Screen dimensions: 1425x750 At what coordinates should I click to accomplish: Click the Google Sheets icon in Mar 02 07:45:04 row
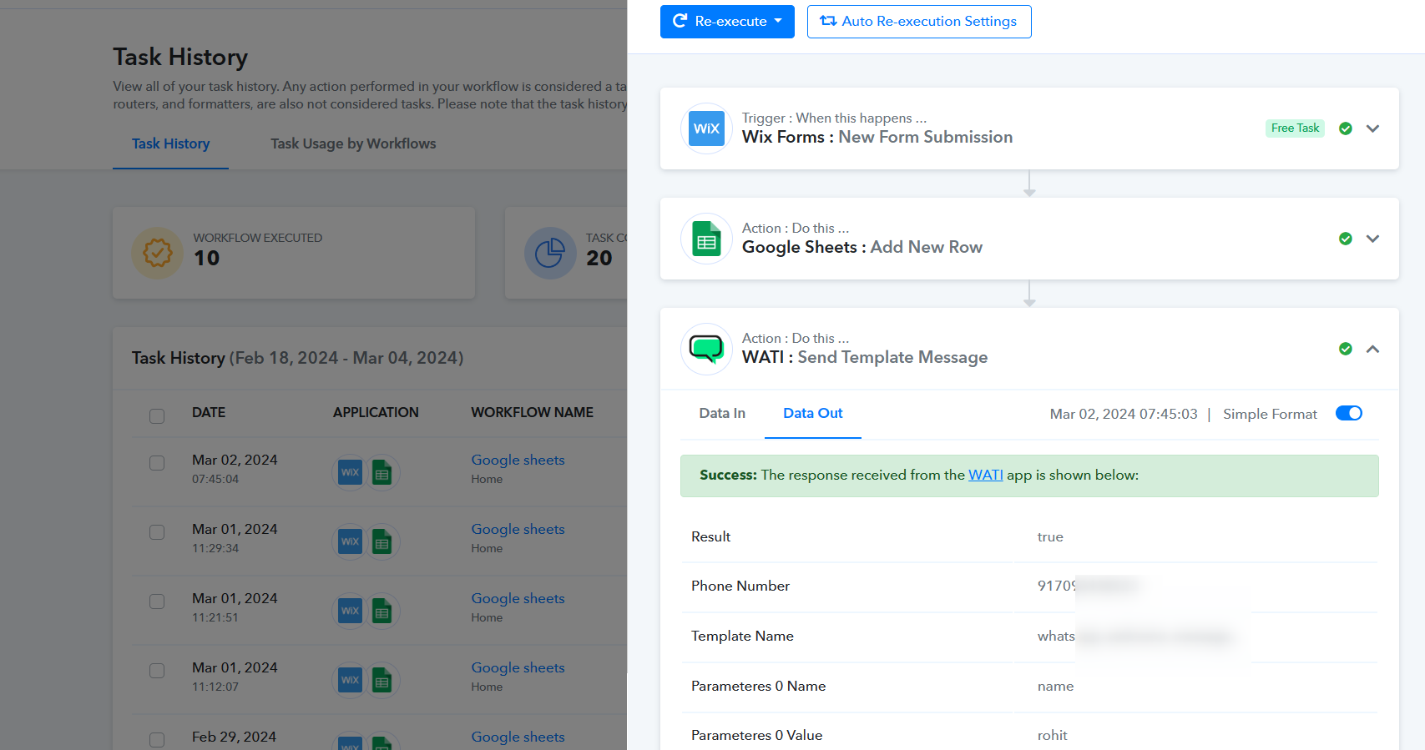pos(382,473)
